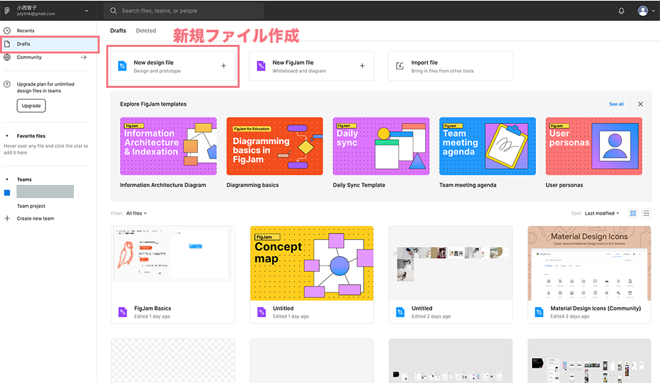This screenshot has width=660, height=383.
Task: Open the Filter All files dropdown
Action: tap(137, 213)
